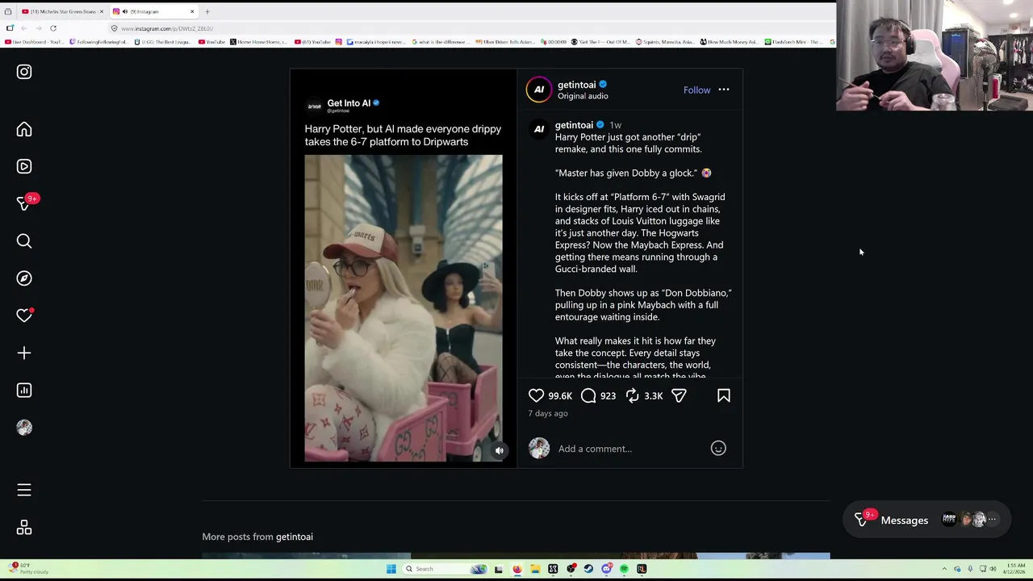Image resolution: width=1033 pixels, height=581 pixels.
Task: Close the Instagram browser tab
Action: click(x=192, y=11)
